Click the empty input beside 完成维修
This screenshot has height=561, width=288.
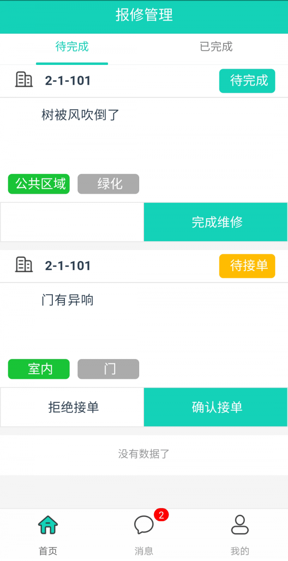(71, 222)
